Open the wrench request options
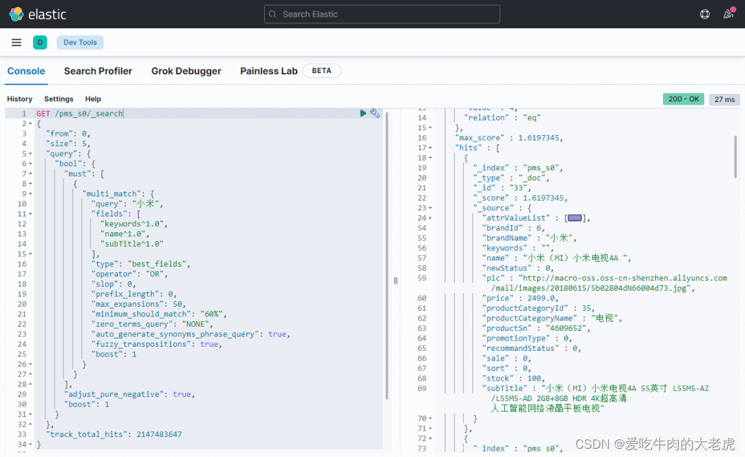The height and width of the screenshot is (457, 745). (375, 113)
